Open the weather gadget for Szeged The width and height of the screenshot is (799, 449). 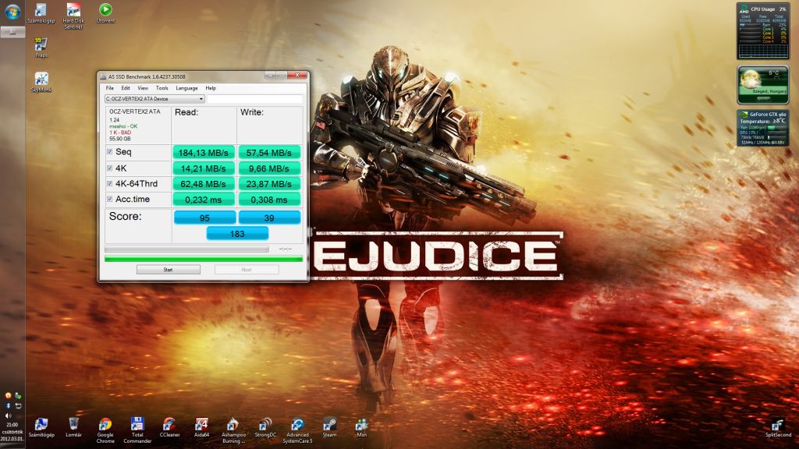point(763,85)
